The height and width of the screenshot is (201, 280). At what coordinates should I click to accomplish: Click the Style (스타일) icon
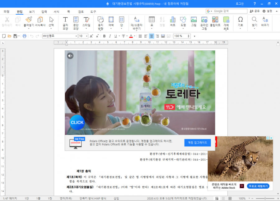click(86, 20)
